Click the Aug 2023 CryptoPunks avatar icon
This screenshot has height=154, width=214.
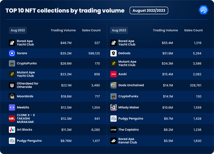point(114,96)
